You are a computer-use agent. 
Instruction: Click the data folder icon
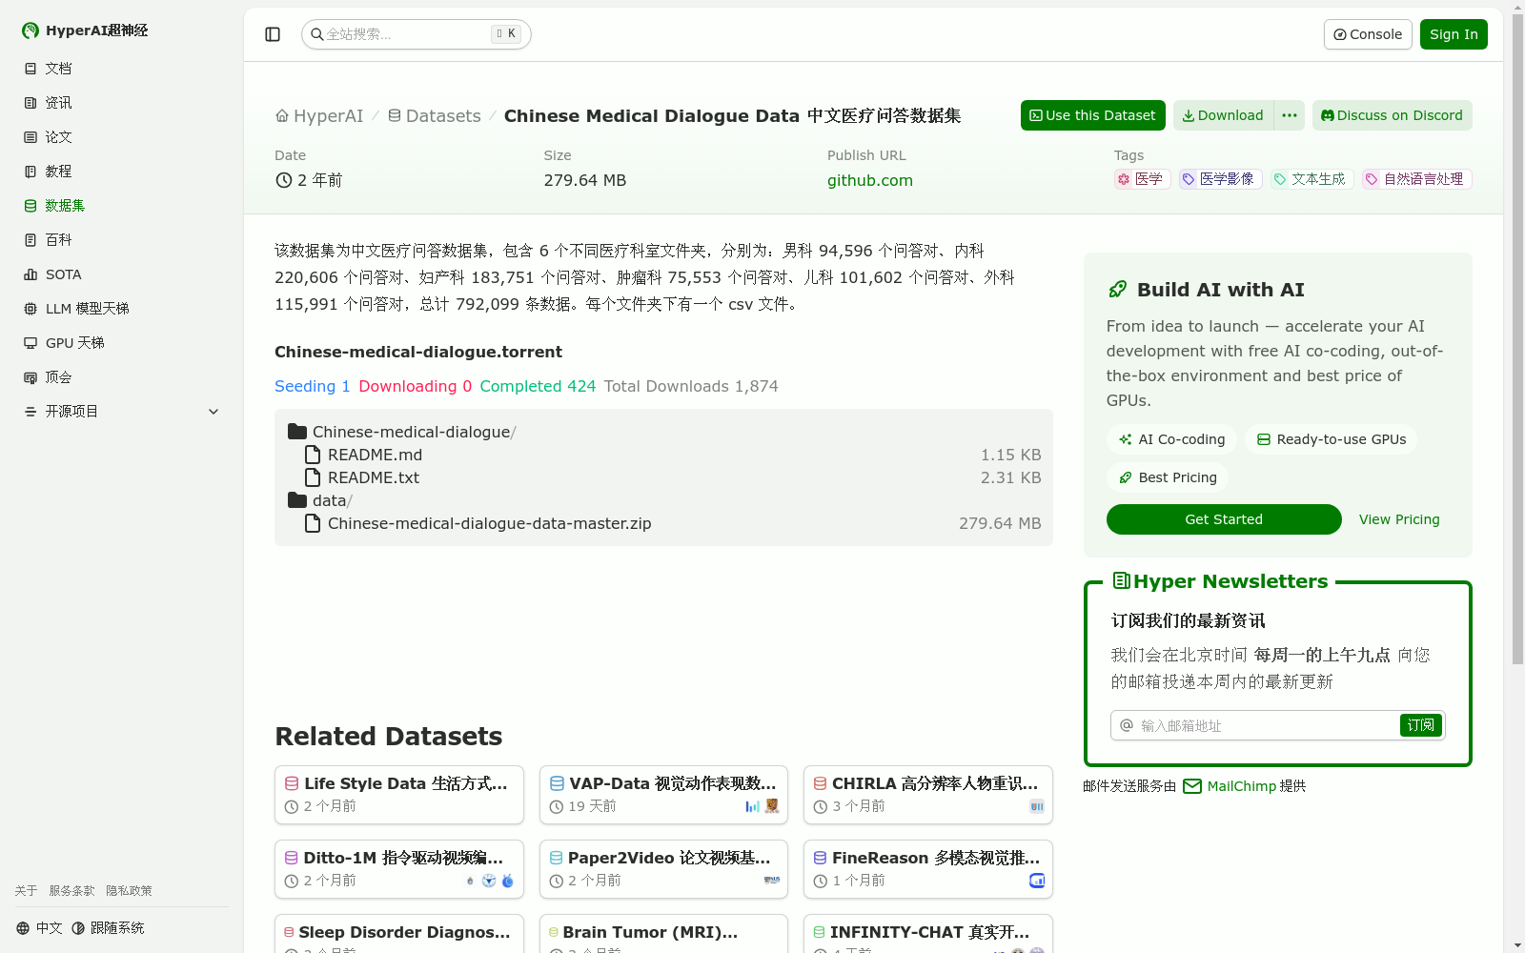297,500
